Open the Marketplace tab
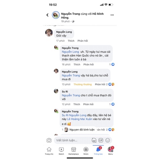Viewport: 160px width, 160px height. tap(73, 151)
